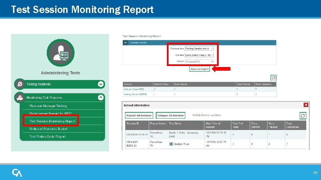The height and width of the screenshot is (180, 321).
Task: Click the Generate Report button
Action: point(199,69)
